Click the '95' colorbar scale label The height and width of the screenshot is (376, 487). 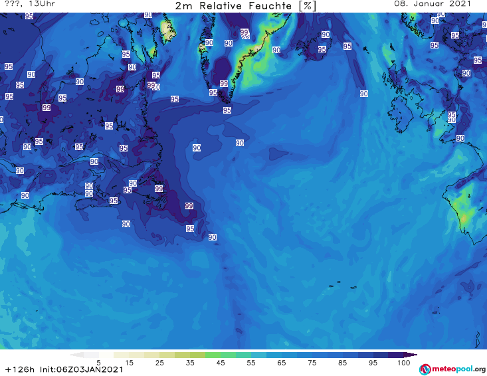[x=373, y=363]
